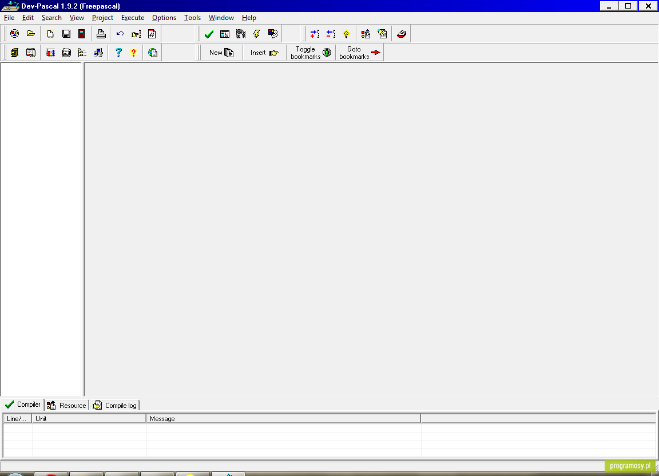
Task: Switch to the Compile log tab
Action: (115, 406)
